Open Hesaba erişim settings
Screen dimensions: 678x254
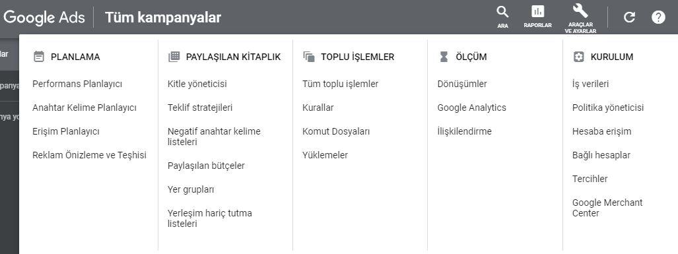tap(601, 131)
